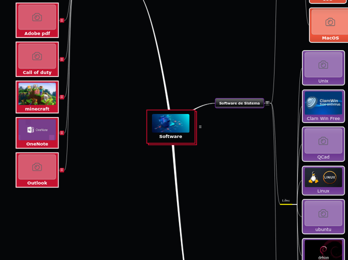Click the minecraft label

click(x=37, y=109)
